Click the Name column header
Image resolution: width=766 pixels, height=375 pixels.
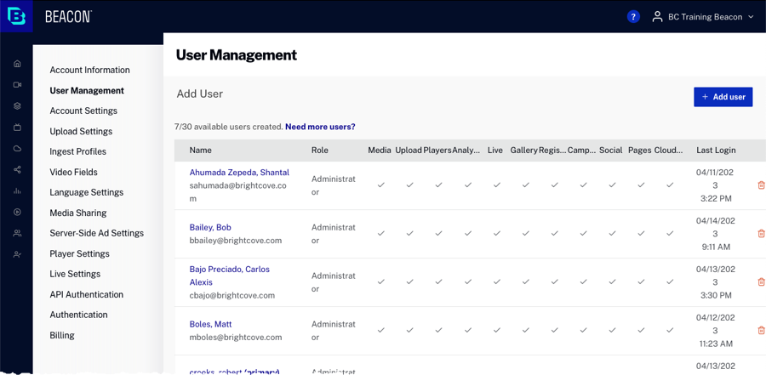pyautogui.click(x=200, y=151)
